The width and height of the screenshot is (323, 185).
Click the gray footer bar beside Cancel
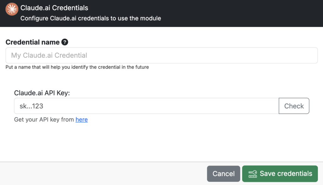coord(103,174)
